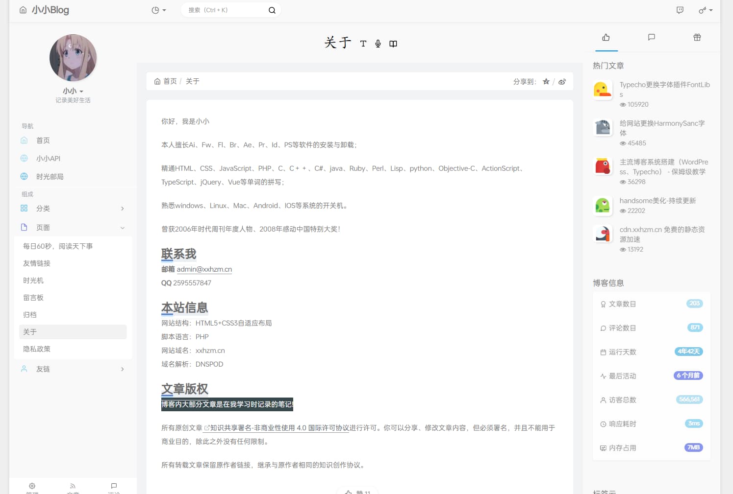
Task: Open reading mode with the book icon
Action: click(x=393, y=44)
